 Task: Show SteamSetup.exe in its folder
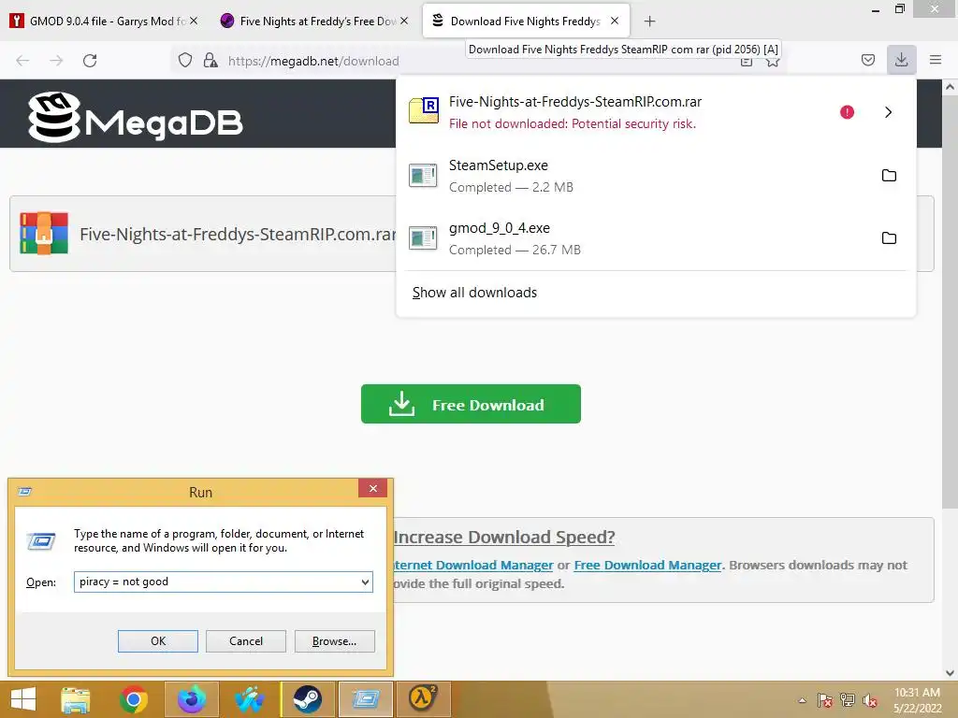[889, 176]
